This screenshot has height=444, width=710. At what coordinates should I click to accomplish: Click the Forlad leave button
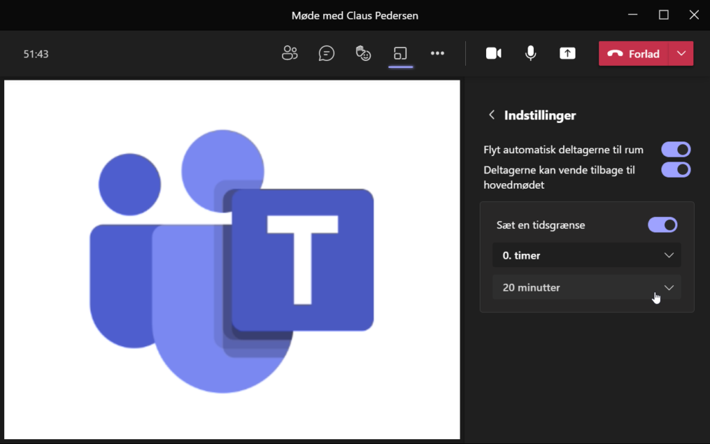pos(634,53)
